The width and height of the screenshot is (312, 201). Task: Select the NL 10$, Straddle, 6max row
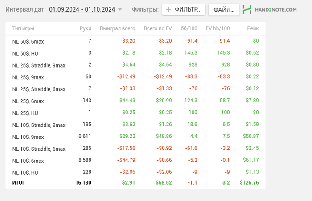[135, 148]
